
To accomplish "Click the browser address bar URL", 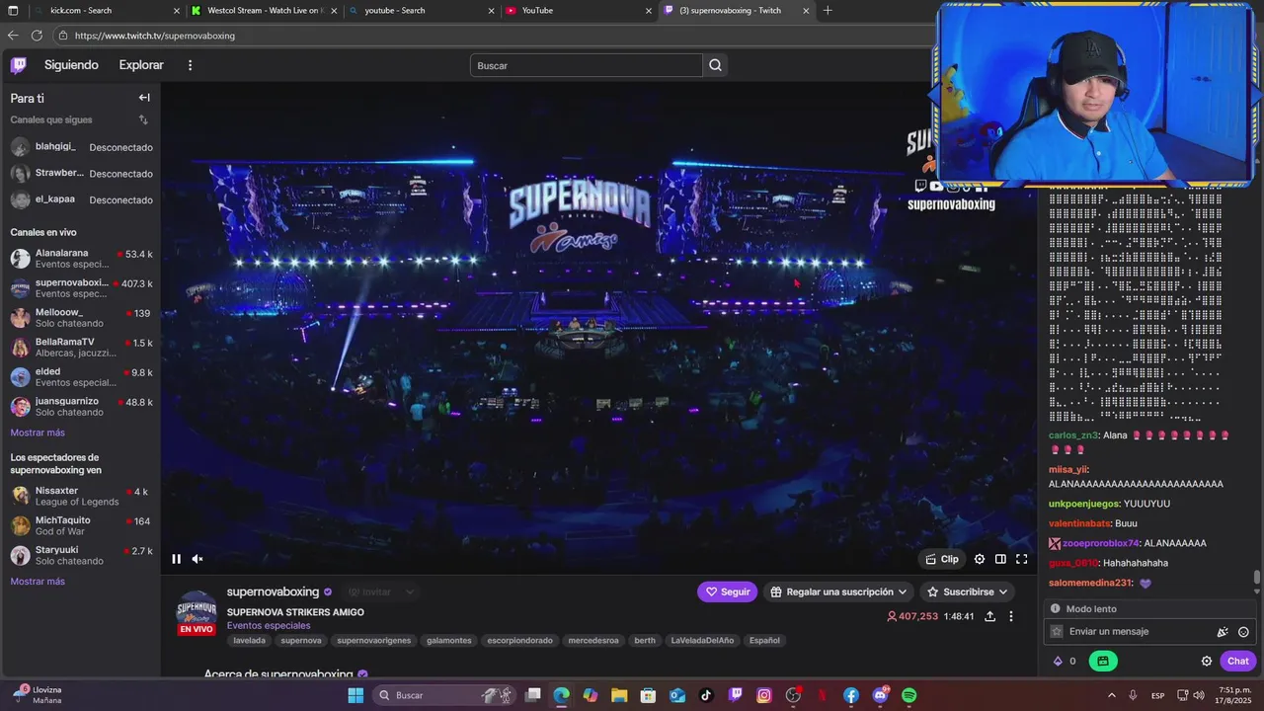I will [x=155, y=36].
